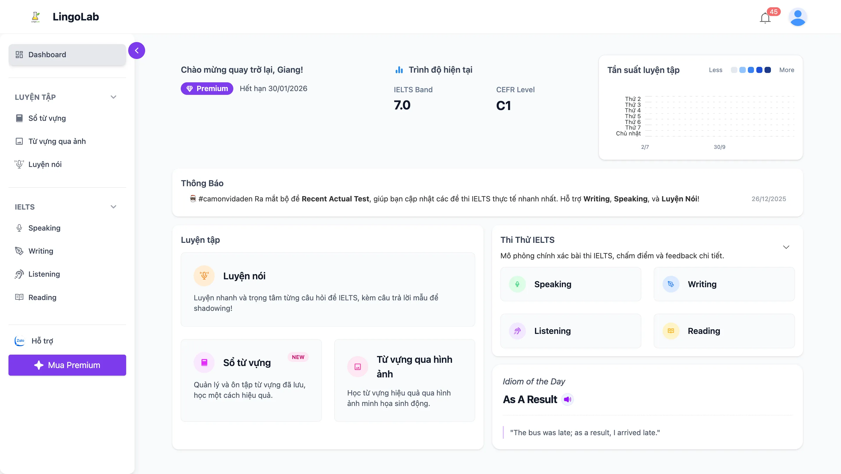Collapse the LUYỆN TẬP section chevron
841x474 pixels.
[113, 97]
